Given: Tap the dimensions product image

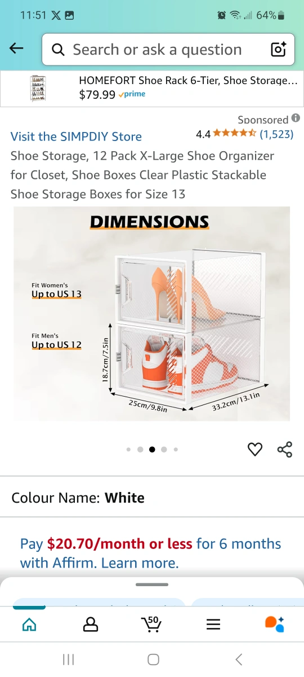Looking at the screenshot, I should 152,314.
